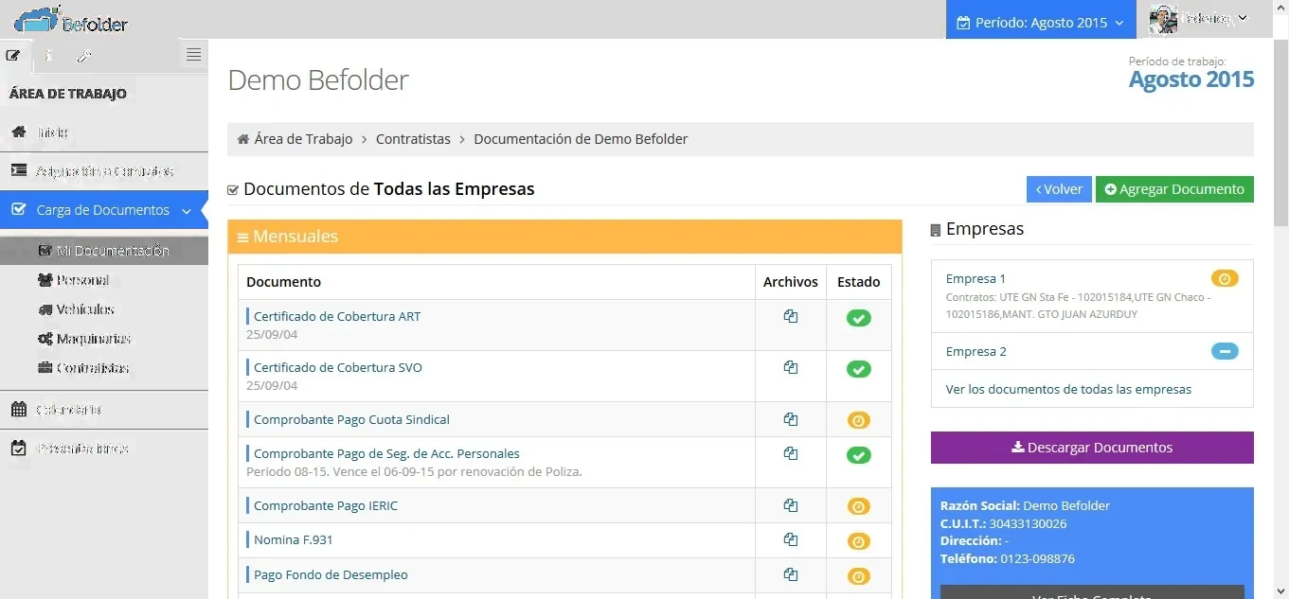Select Empresa 1 link
The image size is (1289, 599).
pyautogui.click(x=976, y=278)
